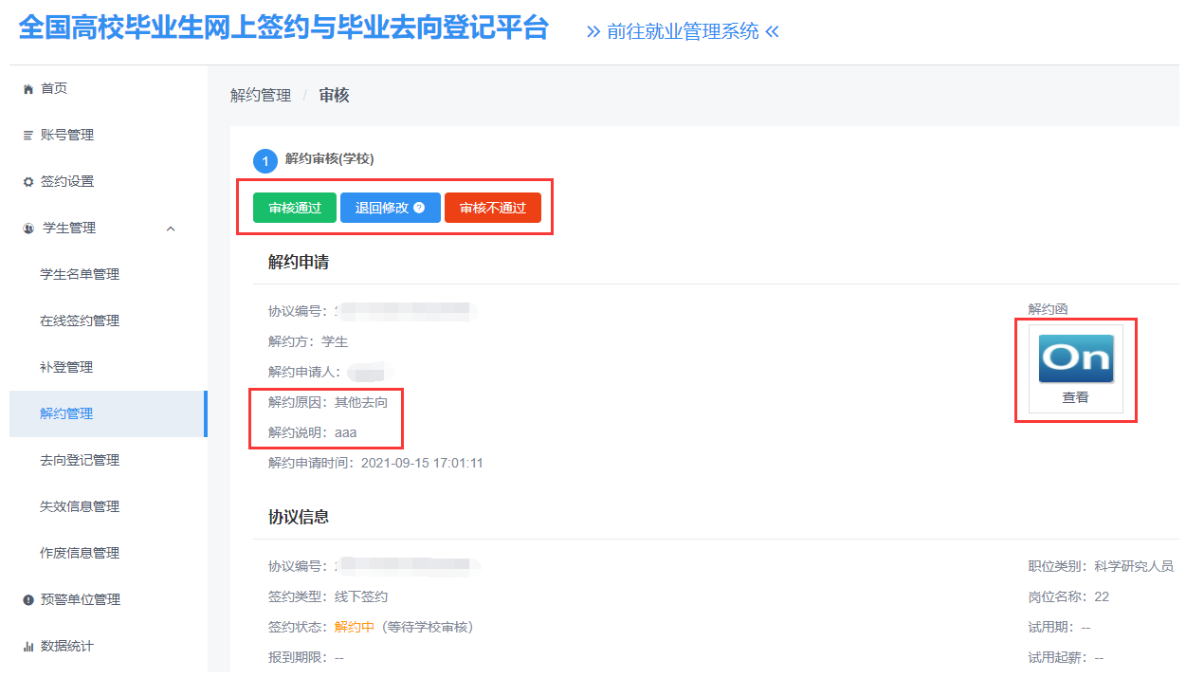Click the 预警单位管理 warning icon
The width and height of the screenshot is (1186, 678).
click(x=27, y=600)
